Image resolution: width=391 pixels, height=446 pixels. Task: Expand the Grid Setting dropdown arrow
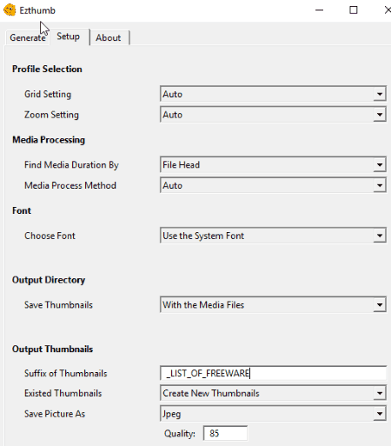[x=380, y=94]
